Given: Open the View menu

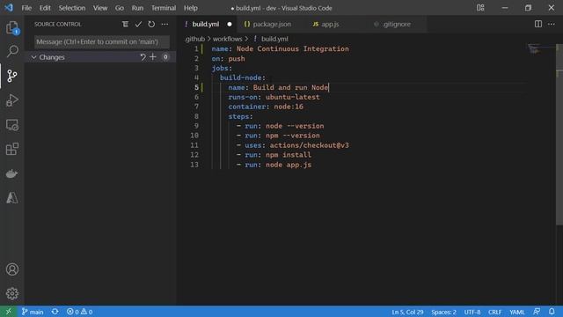Looking at the screenshot, I should [100, 8].
